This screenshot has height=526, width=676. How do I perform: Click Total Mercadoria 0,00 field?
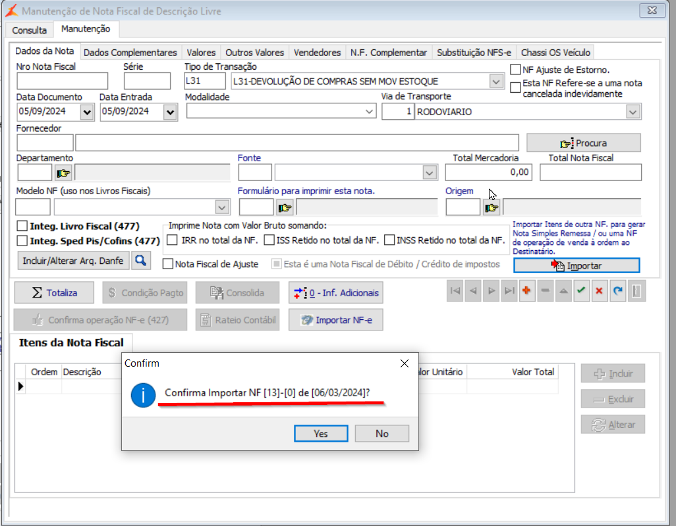click(x=489, y=172)
